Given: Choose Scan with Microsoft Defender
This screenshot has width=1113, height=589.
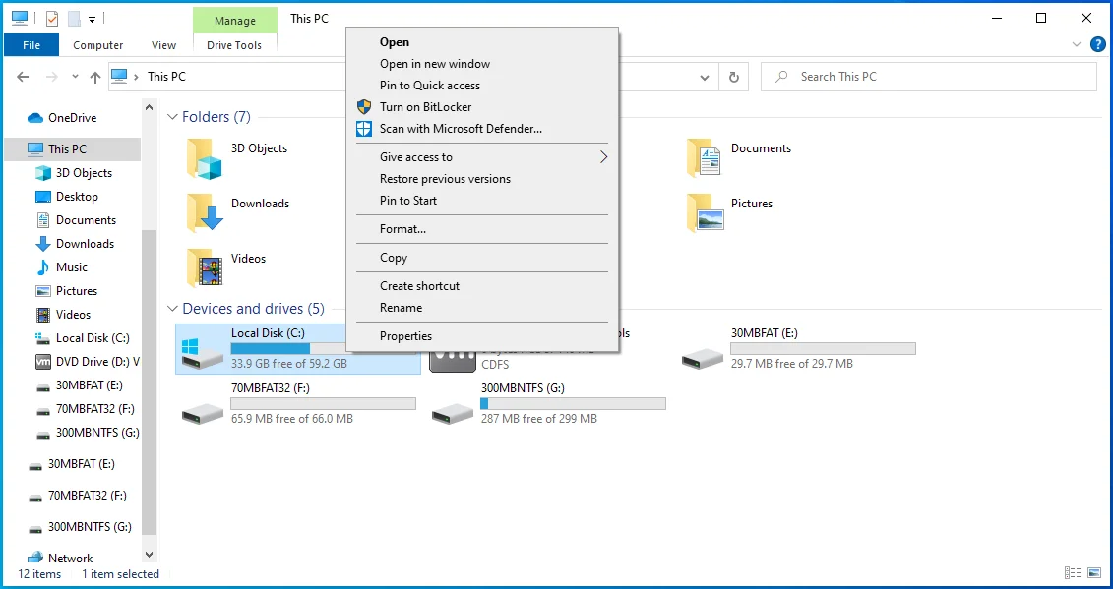Looking at the screenshot, I should (x=482, y=129).
